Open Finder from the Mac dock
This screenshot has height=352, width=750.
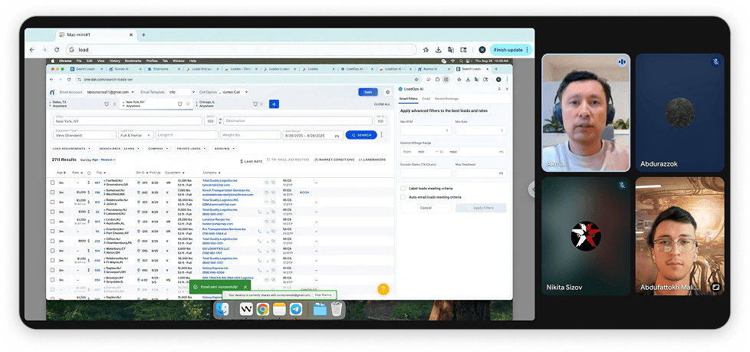click(222, 309)
